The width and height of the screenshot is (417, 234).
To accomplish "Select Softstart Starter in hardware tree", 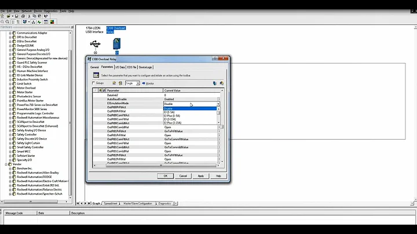I will pyautogui.click(x=26, y=156).
